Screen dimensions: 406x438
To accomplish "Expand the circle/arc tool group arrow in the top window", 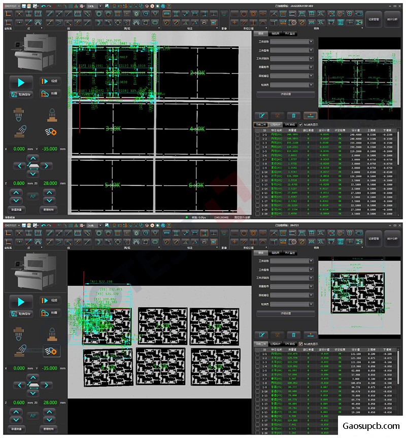I will [x=159, y=28].
